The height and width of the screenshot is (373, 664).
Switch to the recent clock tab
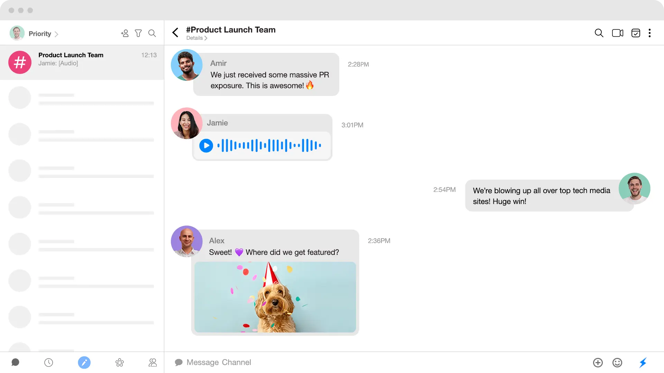pyautogui.click(x=49, y=362)
